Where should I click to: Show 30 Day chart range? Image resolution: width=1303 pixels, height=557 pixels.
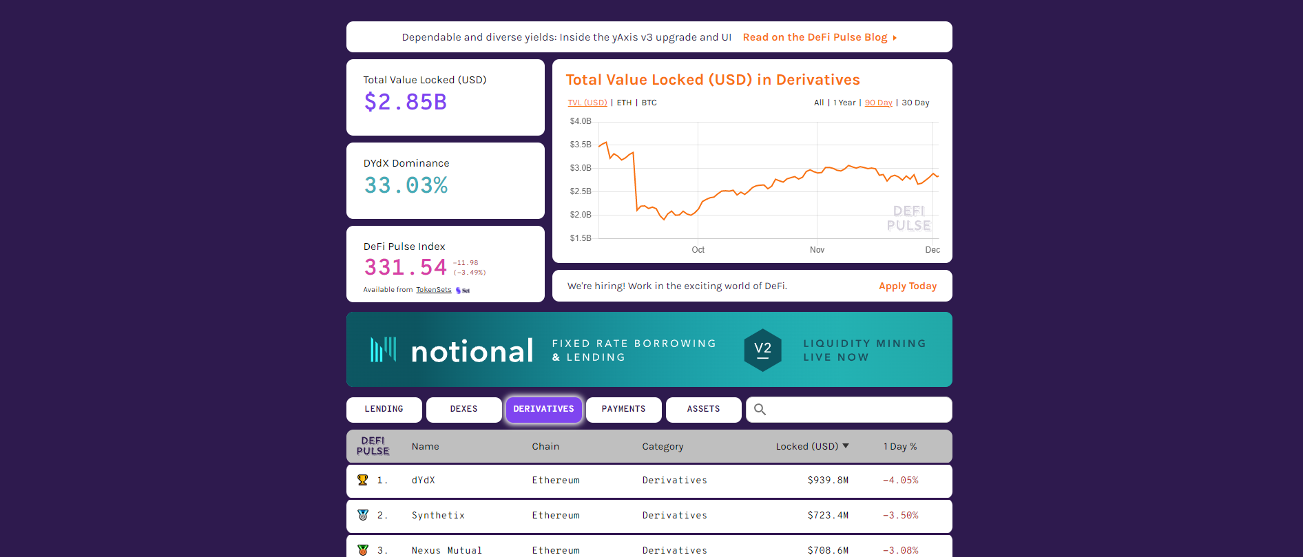915,103
